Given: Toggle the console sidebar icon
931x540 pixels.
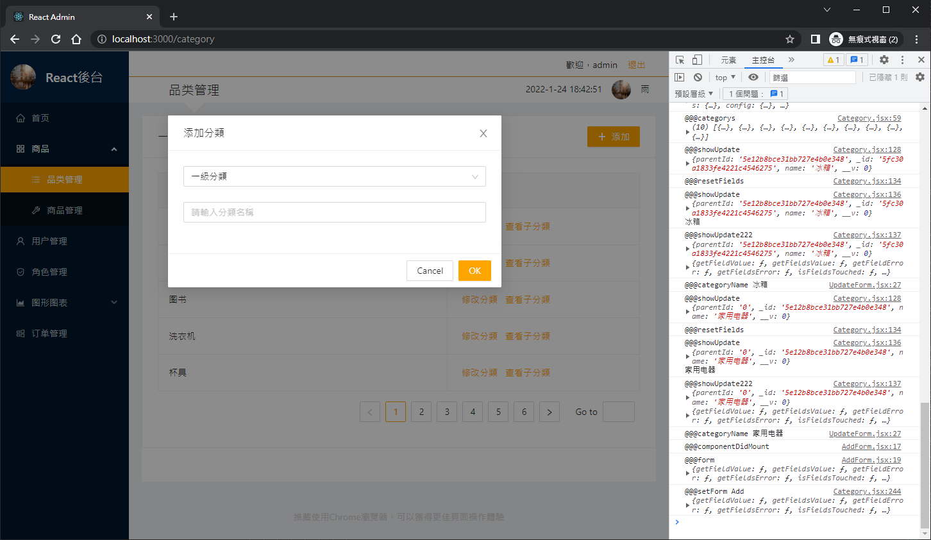Looking at the screenshot, I should pos(680,77).
